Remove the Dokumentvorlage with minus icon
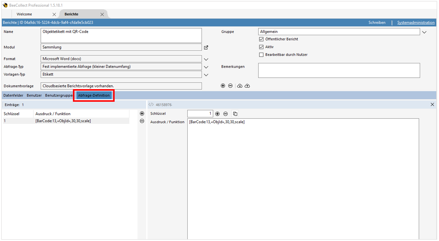 230,86
